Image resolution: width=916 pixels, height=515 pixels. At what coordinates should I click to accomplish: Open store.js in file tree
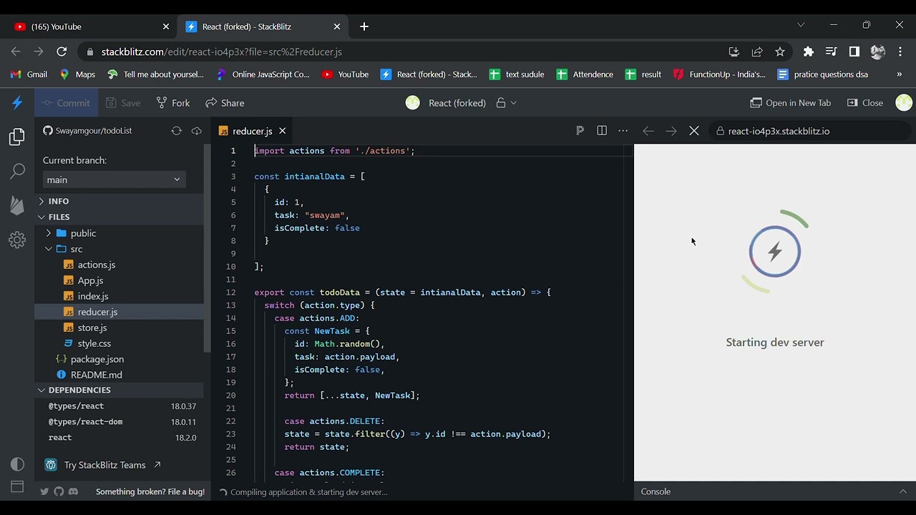(x=119, y=328)
